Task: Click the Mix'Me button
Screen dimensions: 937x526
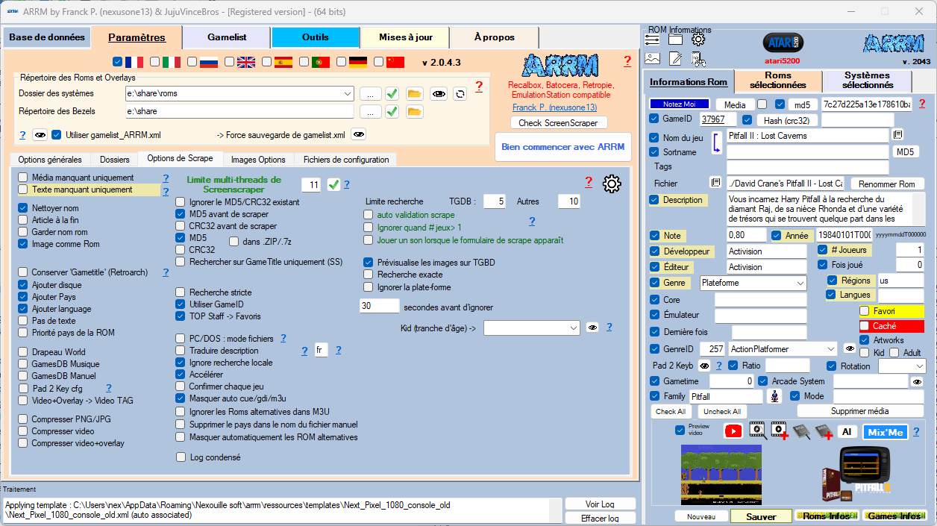Action: [x=885, y=432]
